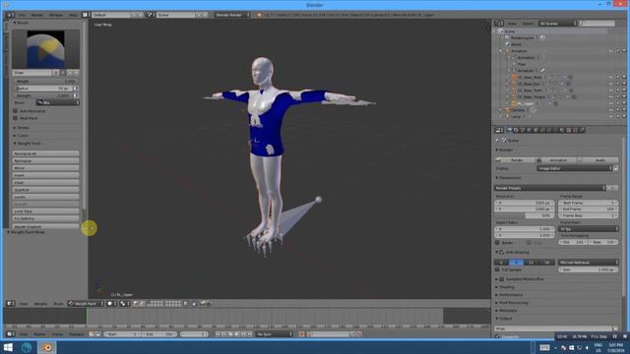This screenshot has width=630, height=354.
Task: Open the timeline editor type menu
Action: (11, 334)
